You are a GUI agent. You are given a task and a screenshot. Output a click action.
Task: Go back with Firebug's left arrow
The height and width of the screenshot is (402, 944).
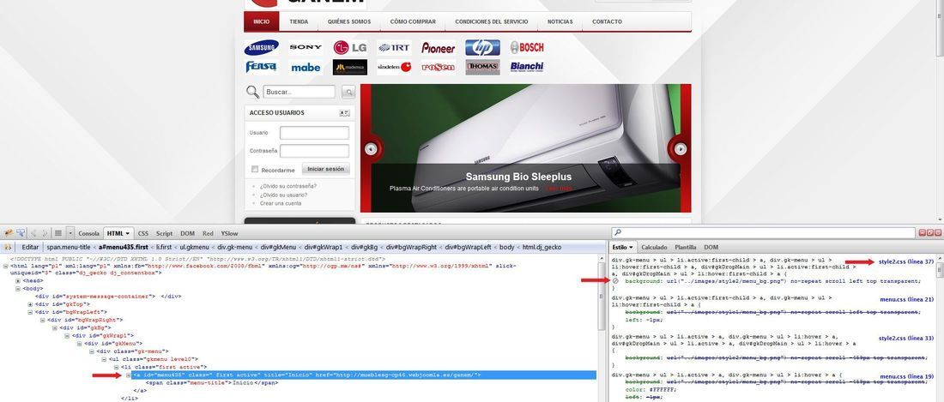pos(33,233)
